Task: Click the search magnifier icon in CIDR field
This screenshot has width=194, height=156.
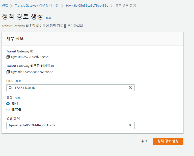Action: coord(10,88)
